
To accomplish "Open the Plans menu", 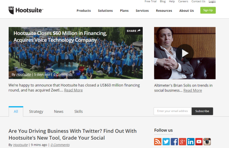I will click(124, 11).
